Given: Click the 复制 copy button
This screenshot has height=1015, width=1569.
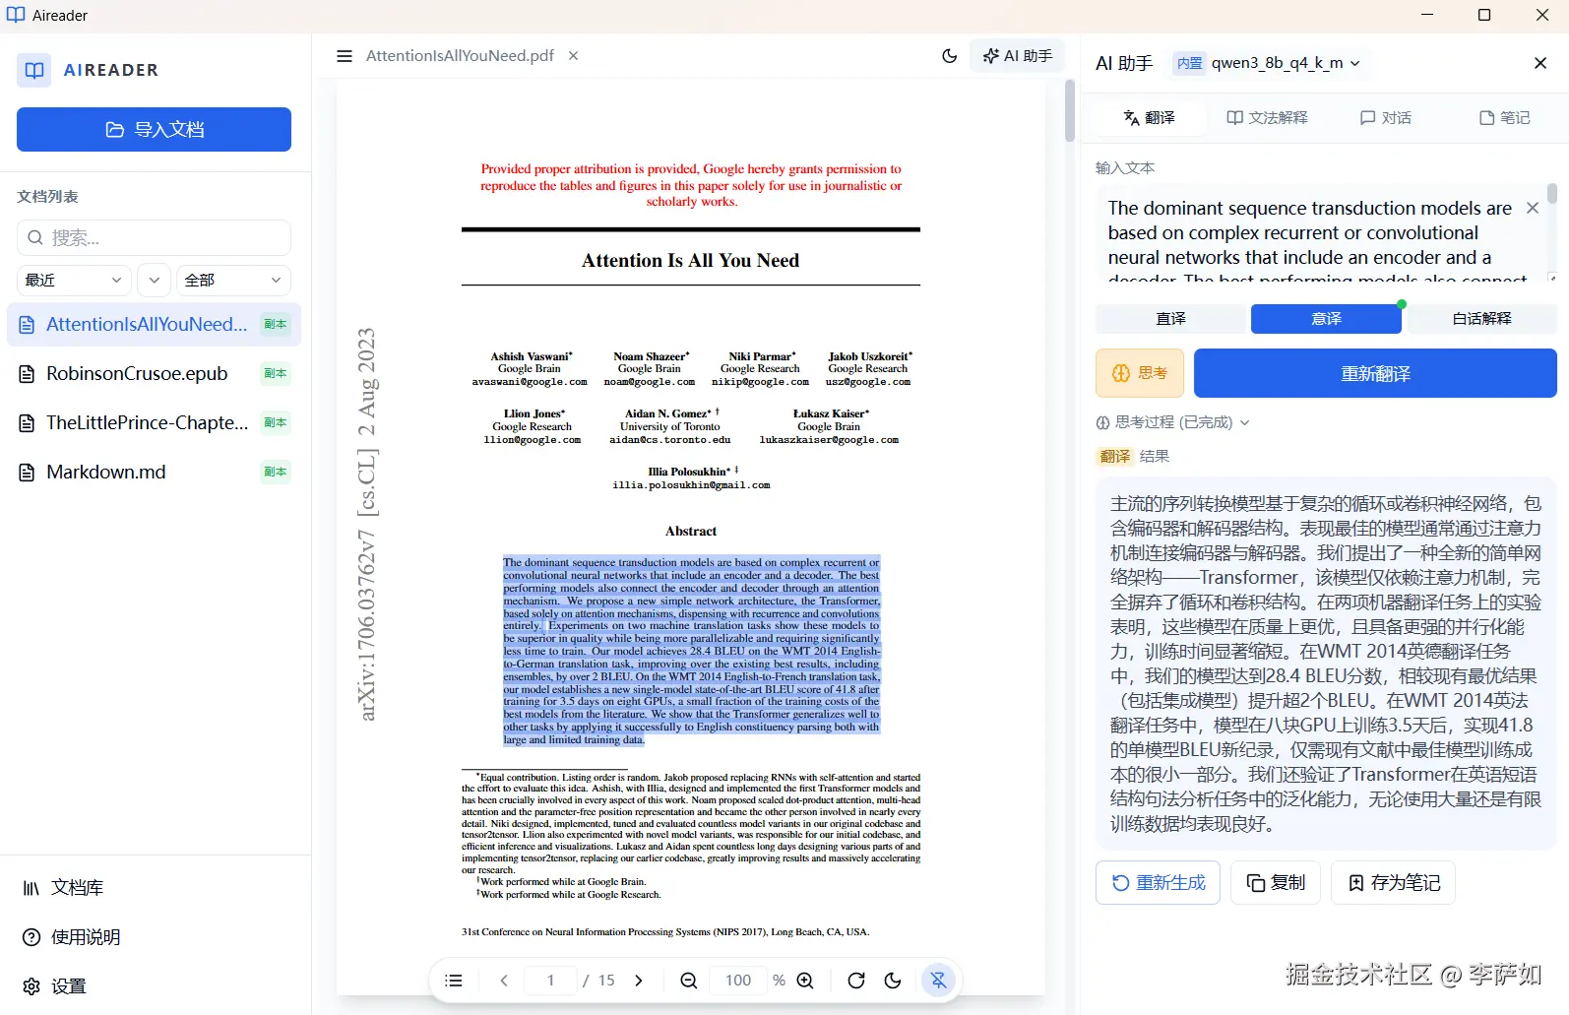Looking at the screenshot, I should pyautogui.click(x=1276, y=883).
